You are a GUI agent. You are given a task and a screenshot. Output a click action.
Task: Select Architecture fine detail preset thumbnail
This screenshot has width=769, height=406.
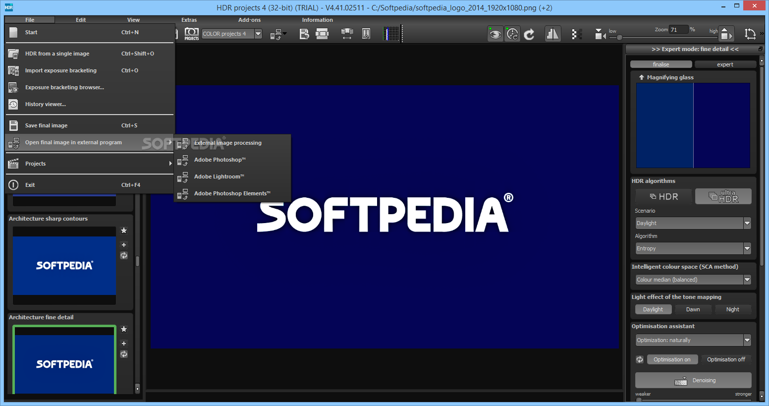(x=64, y=359)
